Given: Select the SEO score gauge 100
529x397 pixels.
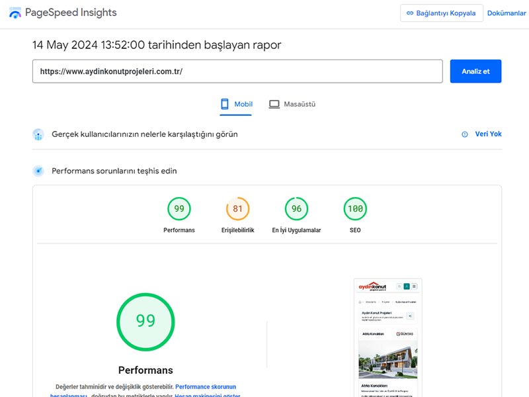Looking at the screenshot, I should pyautogui.click(x=355, y=208).
